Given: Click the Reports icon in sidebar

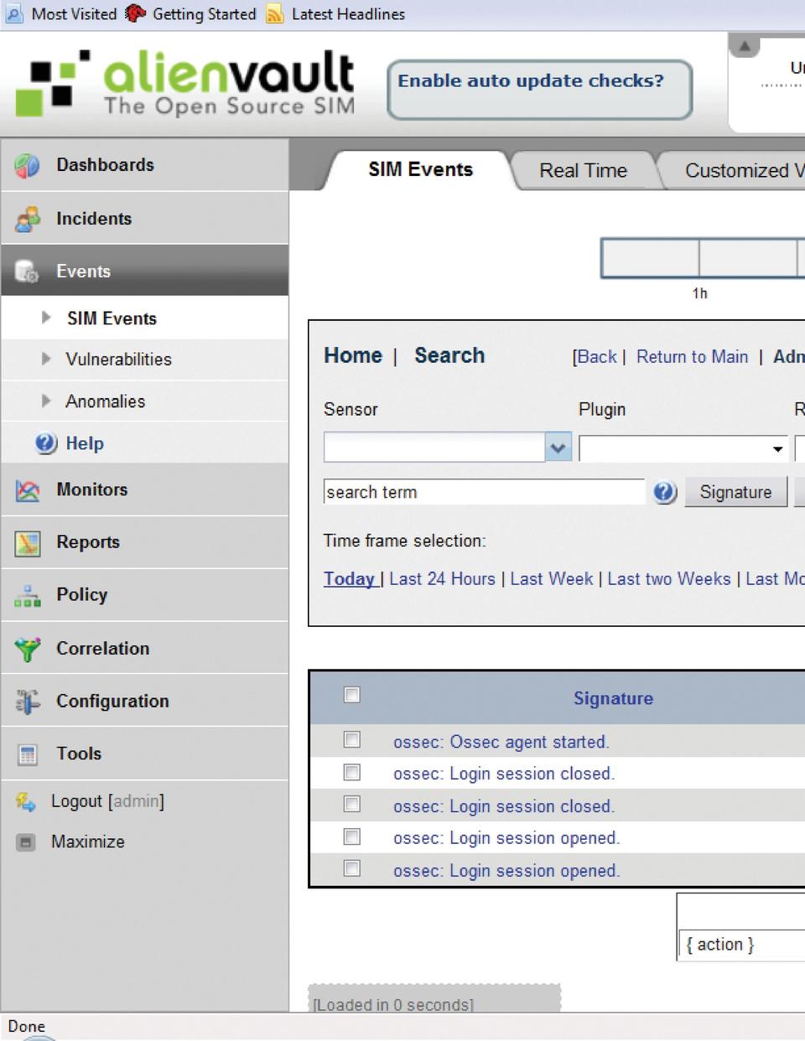Looking at the screenshot, I should point(27,543).
